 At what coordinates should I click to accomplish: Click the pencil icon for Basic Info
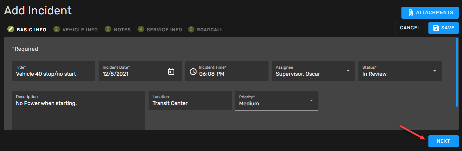(11, 29)
